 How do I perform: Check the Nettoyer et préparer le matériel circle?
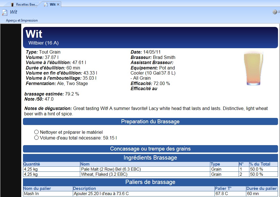click(36, 132)
